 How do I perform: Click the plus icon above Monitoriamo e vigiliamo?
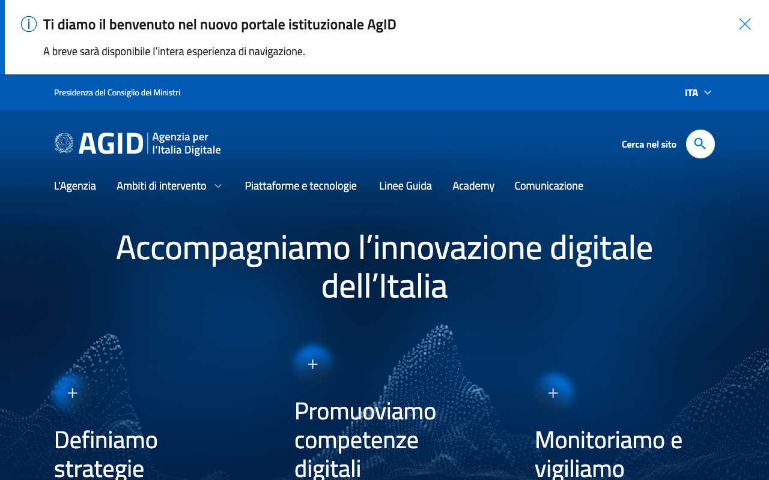pyautogui.click(x=553, y=393)
